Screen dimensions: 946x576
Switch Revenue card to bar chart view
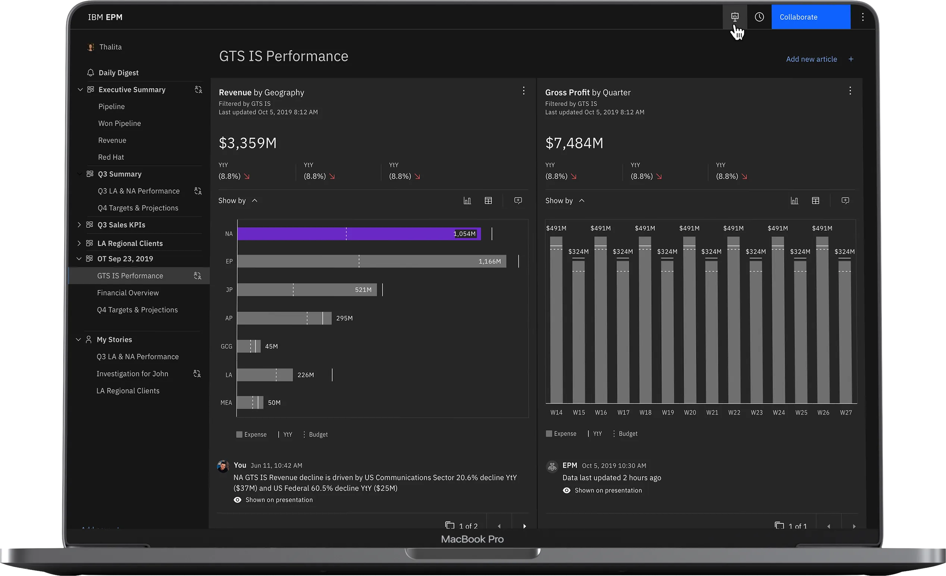[x=467, y=200]
